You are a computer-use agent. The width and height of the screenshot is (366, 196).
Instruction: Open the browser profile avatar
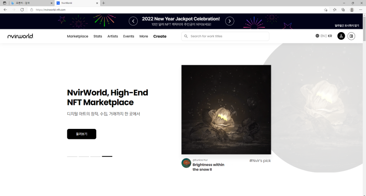click(x=352, y=10)
